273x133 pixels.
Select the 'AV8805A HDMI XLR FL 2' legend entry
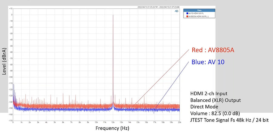(198, 16)
